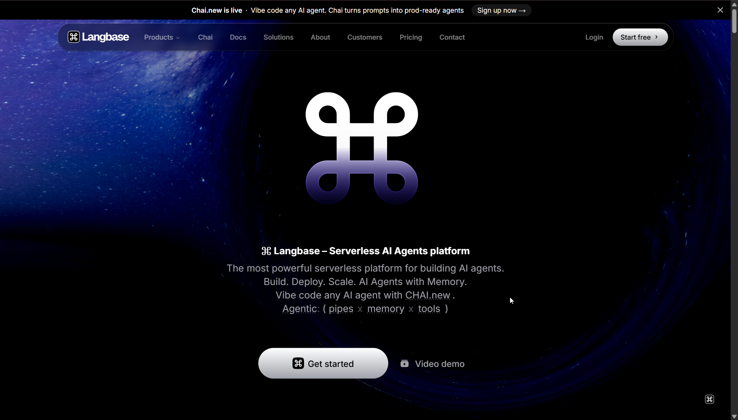Open the Video demo
Screen dimensions: 738x420
432,364
